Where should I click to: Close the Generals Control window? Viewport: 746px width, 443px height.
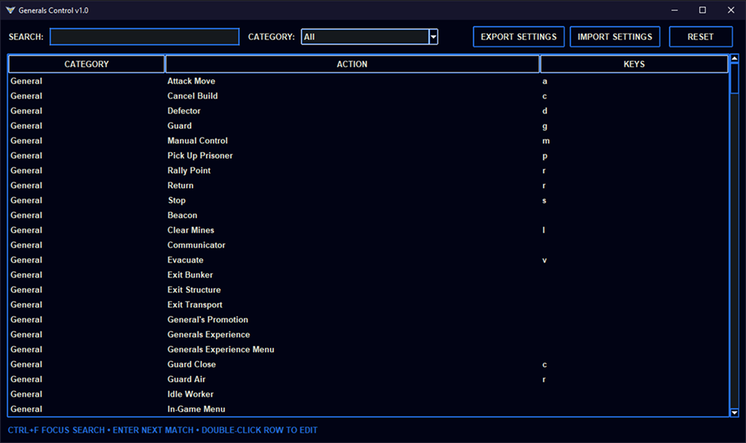731,10
